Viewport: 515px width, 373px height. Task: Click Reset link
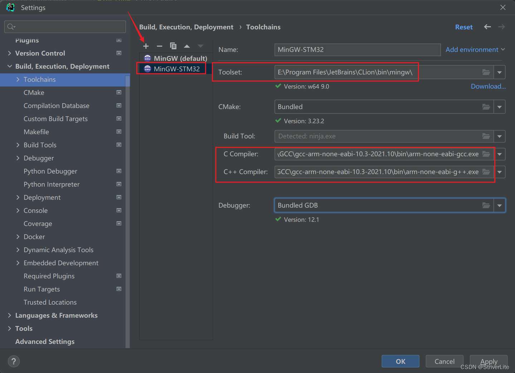tap(464, 27)
